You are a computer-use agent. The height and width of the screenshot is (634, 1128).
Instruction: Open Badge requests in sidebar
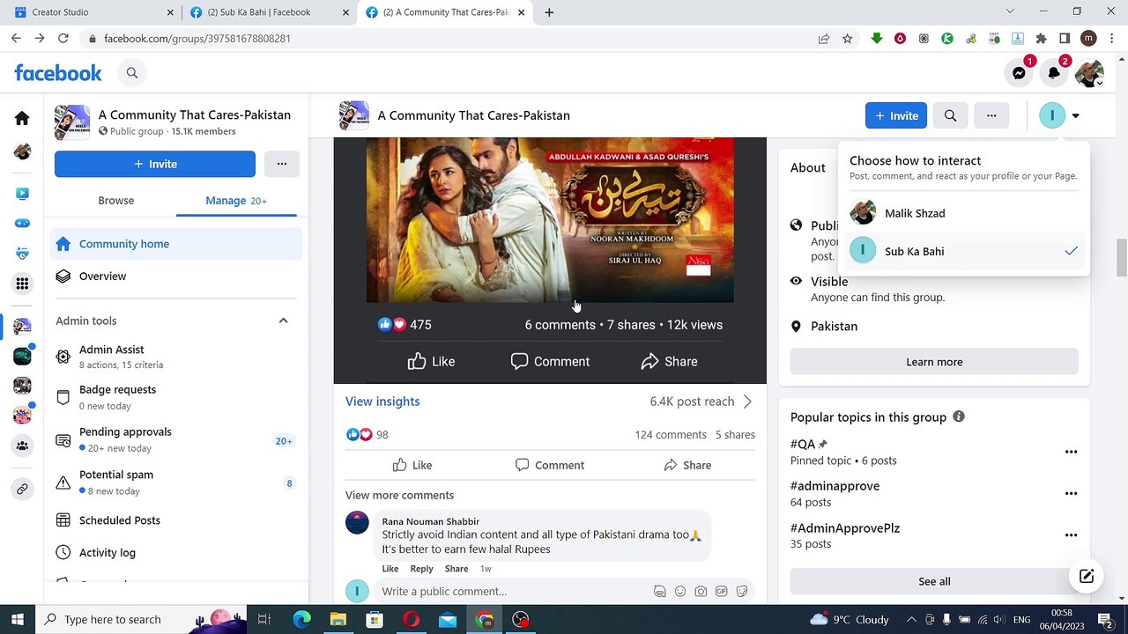click(x=176, y=397)
